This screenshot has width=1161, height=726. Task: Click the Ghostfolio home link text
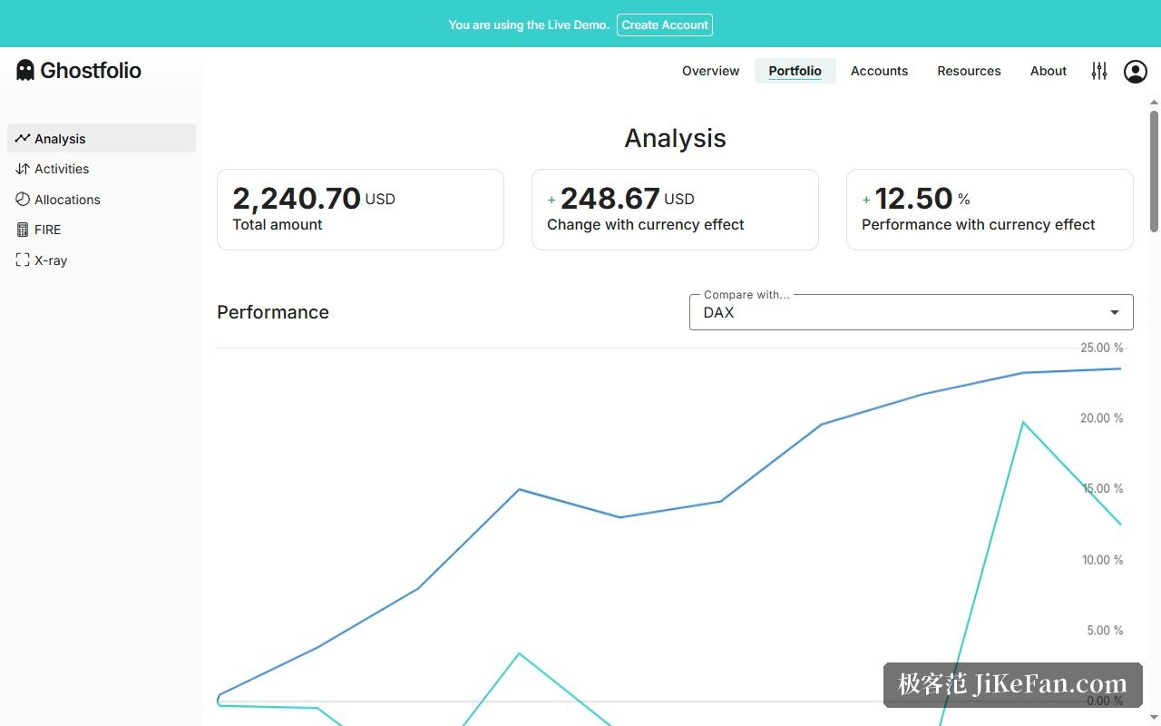(91, 70)
